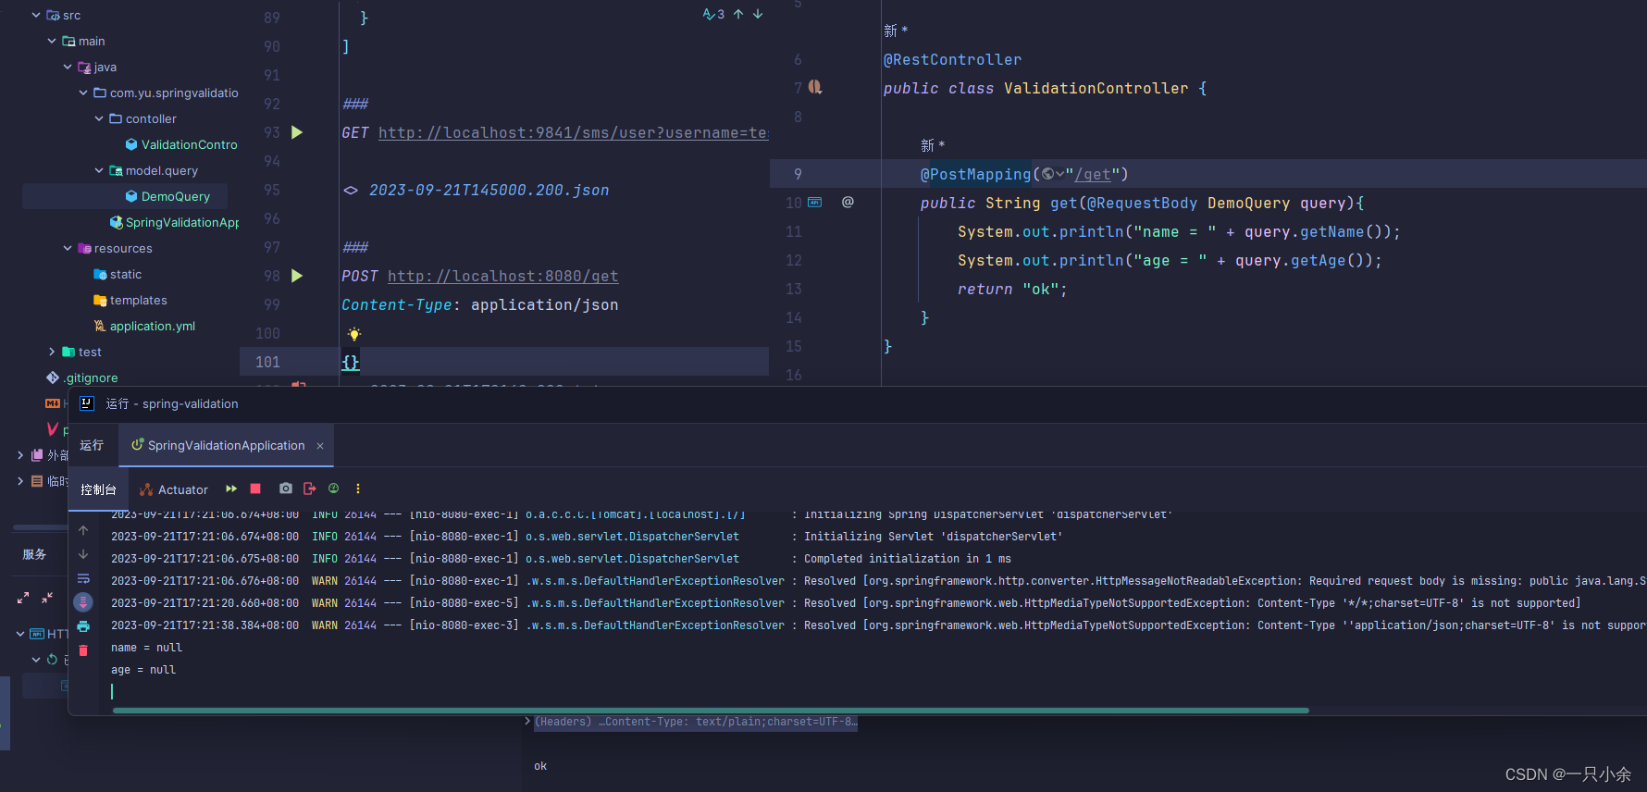Open the localhost:9841 GET request URL
The image size is (1647, 792).
573,132
